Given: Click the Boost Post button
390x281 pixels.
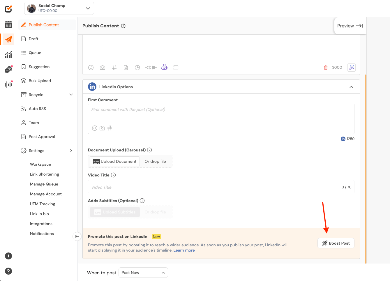Looking at the screenshot, I should (x=336, y=243).
